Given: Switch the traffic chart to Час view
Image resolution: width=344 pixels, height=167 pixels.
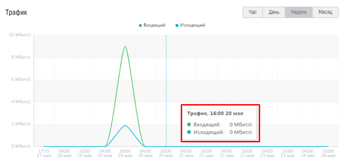Looking at the screenshot, I should [x=253, y=12].
